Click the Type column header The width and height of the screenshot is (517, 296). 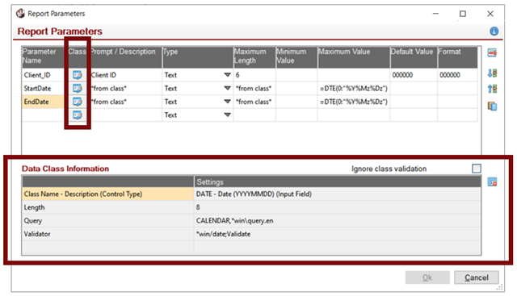pos(198,56)
